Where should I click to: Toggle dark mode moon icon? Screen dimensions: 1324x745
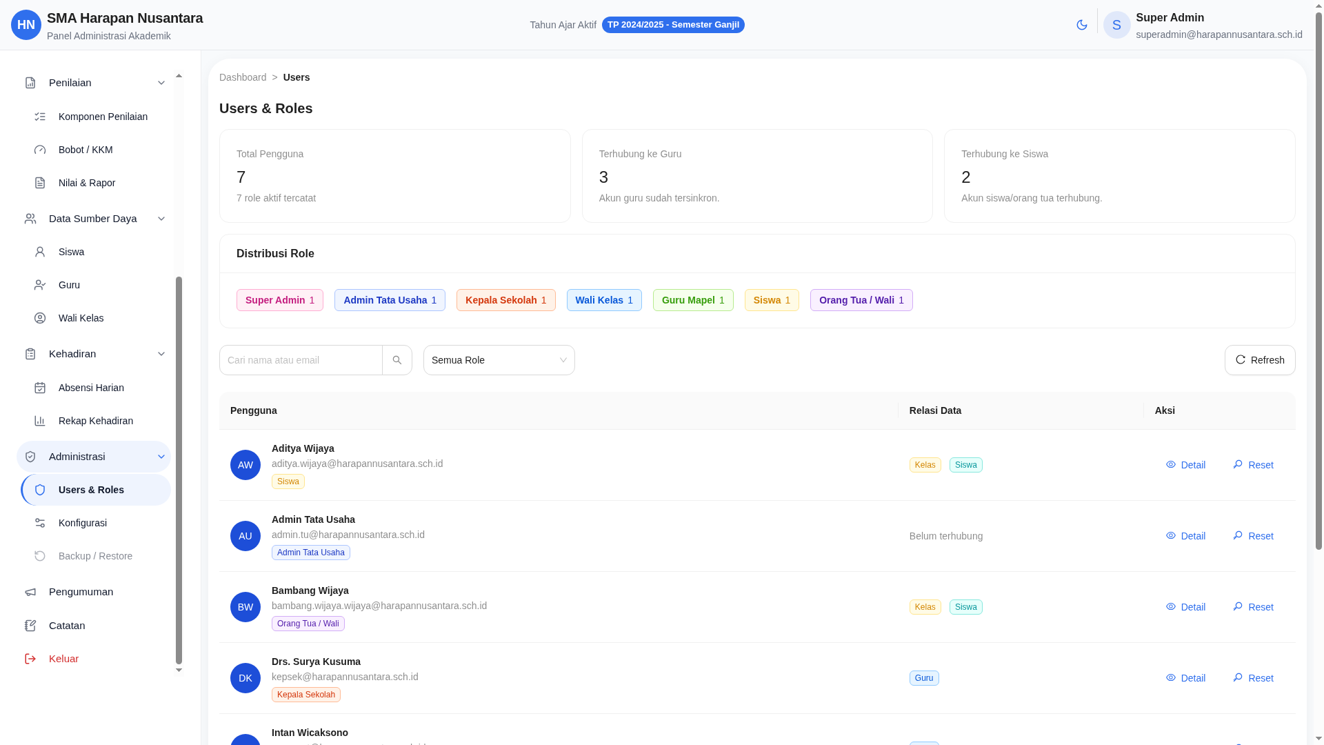coord(1081,25)
